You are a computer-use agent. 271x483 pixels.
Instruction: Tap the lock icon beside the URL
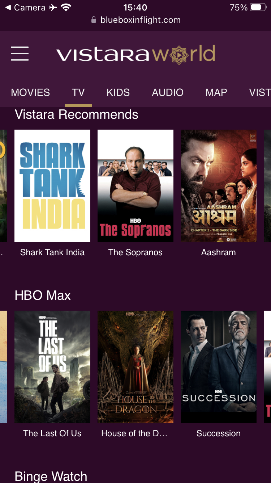click(x=94, y=20)
